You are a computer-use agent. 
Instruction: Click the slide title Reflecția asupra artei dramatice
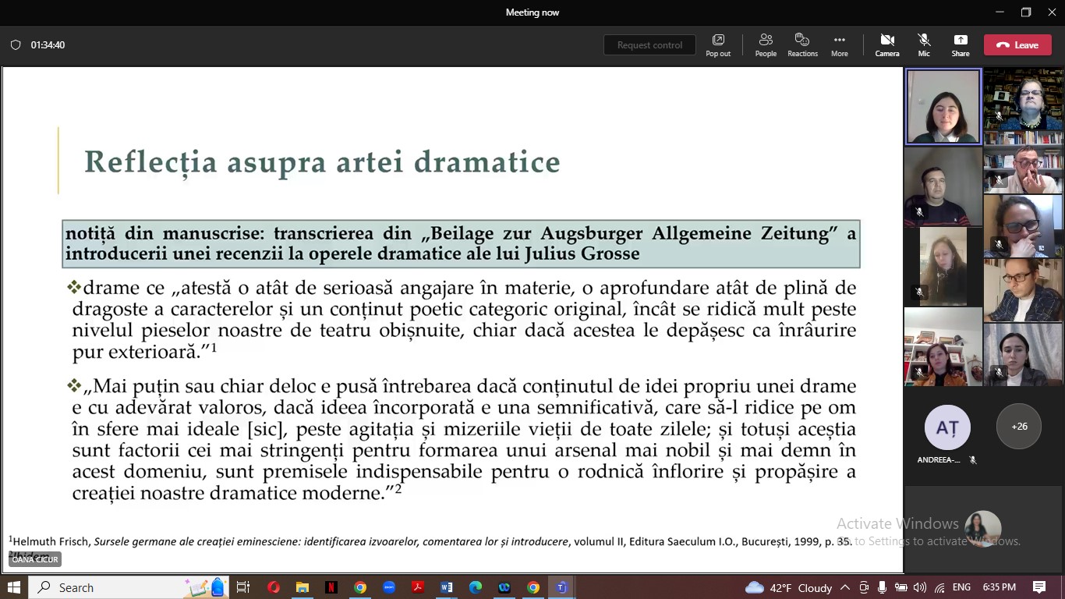pos(322,161)
